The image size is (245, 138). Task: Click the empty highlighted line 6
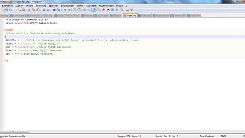[125, 37]
